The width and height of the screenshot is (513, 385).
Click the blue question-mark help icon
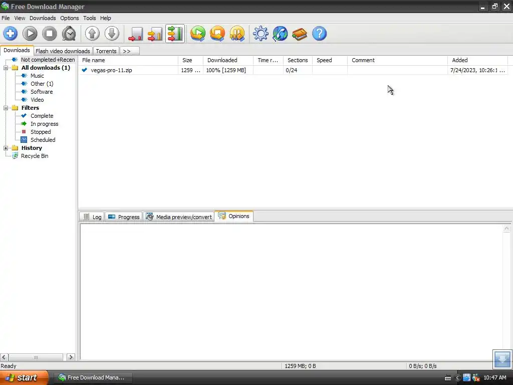pyautogui.click(x=319, y=34)
